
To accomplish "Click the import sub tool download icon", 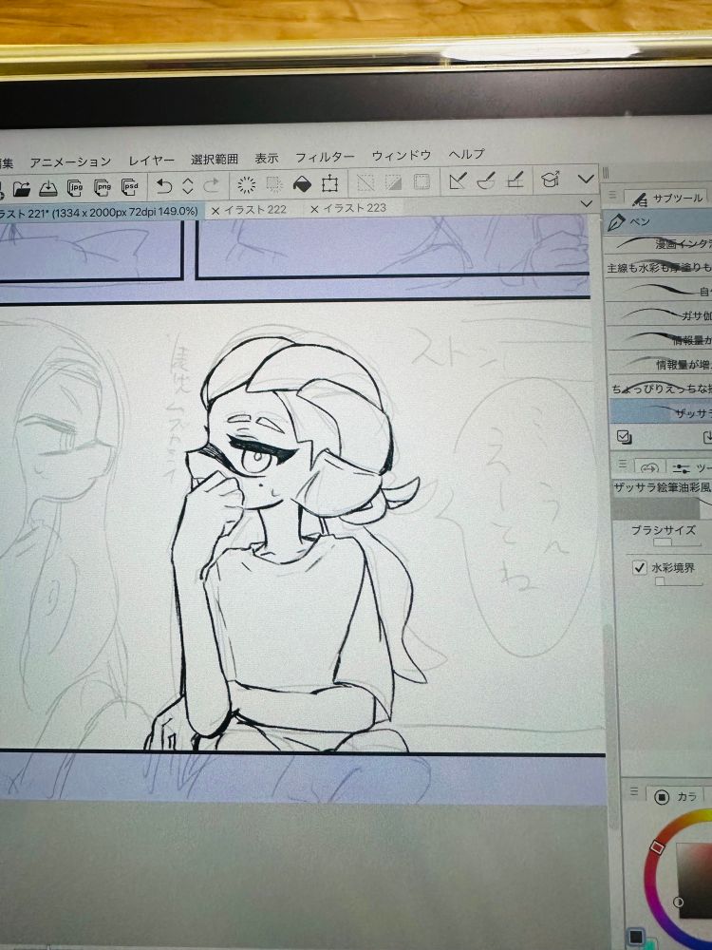I will [707, 437].
